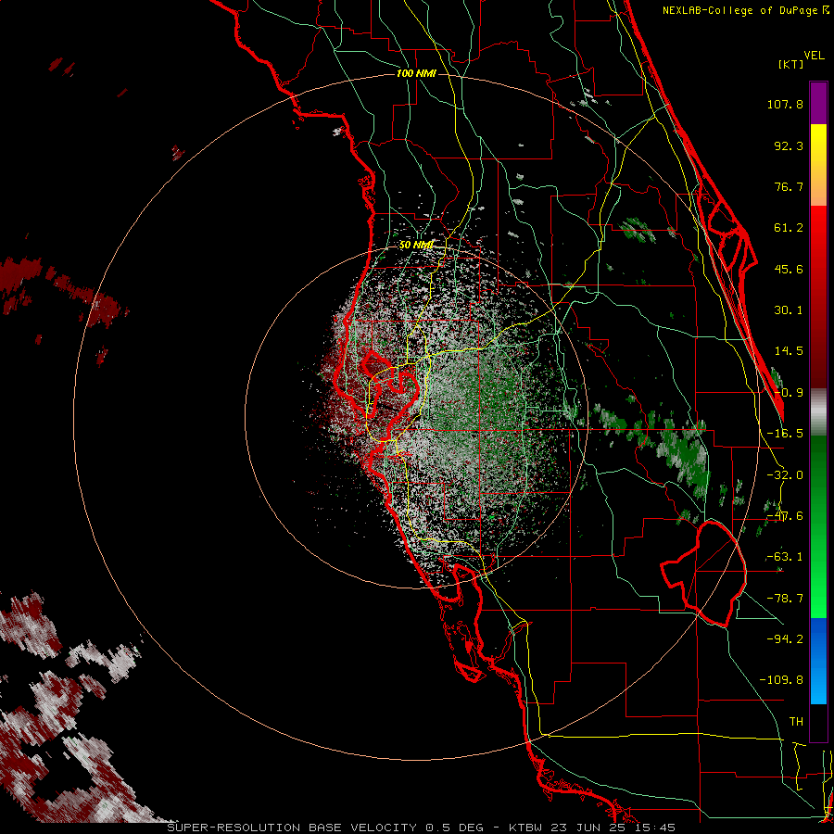The image size is (834, 834).
Task: Click the 50 NMI range ring label
Action: [x=416, y=246]
